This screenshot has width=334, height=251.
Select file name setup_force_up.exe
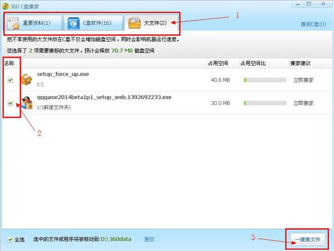(x=63, y=74)
